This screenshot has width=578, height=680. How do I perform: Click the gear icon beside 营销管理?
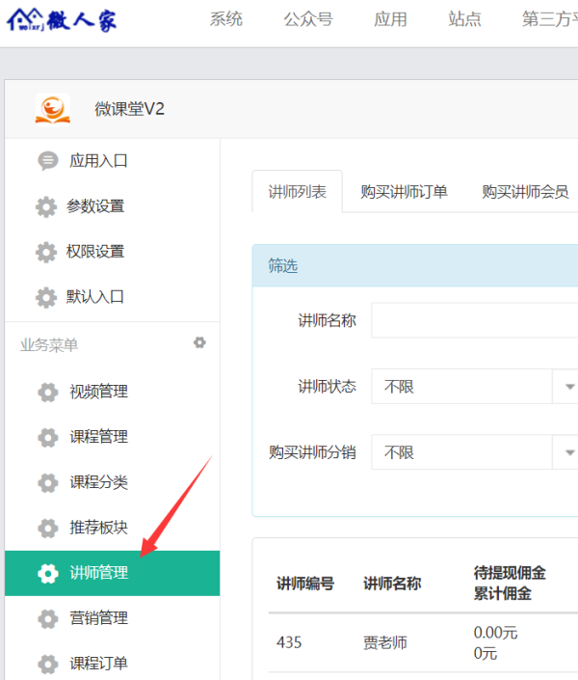47,618
